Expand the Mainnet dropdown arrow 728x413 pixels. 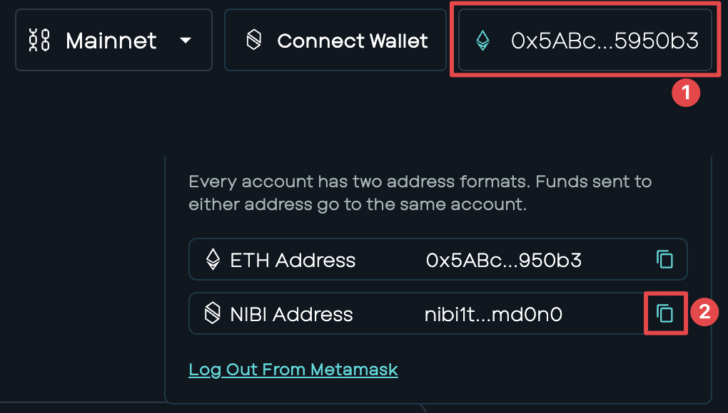click(186, 41)
